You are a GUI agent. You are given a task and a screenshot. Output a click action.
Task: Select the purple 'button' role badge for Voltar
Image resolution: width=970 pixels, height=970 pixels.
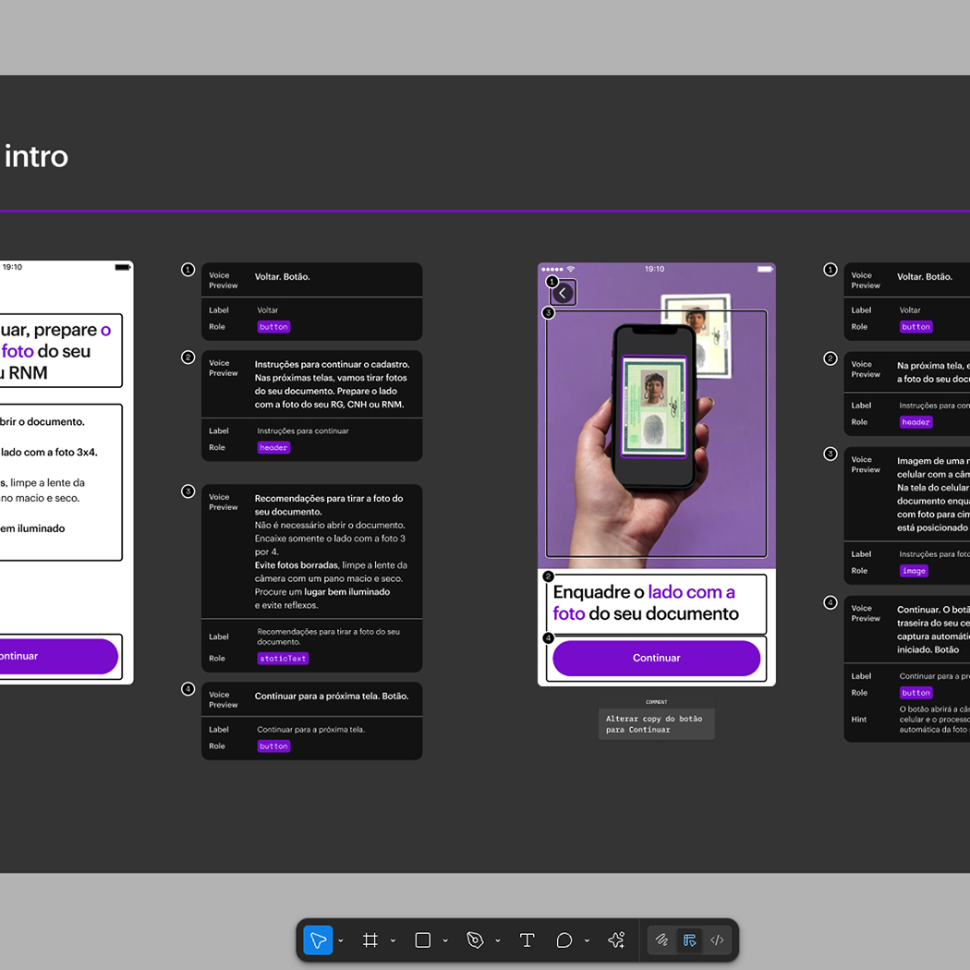tap(273, 326)
